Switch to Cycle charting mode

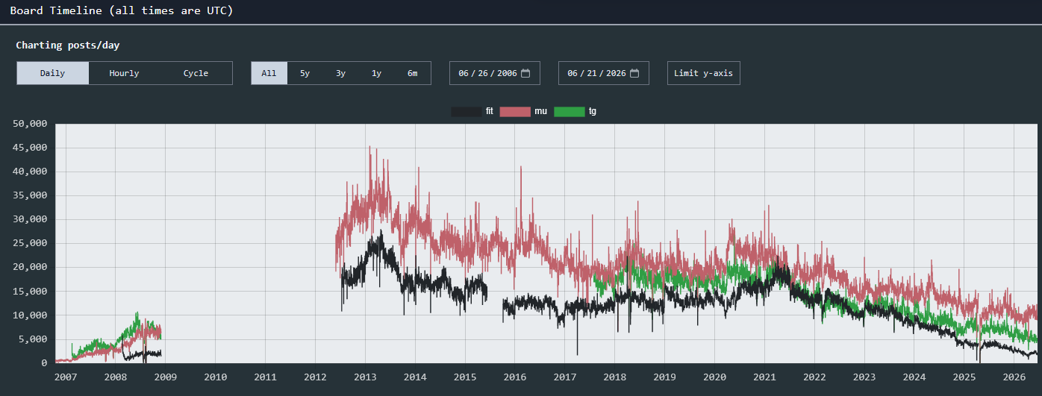point(196,73)
